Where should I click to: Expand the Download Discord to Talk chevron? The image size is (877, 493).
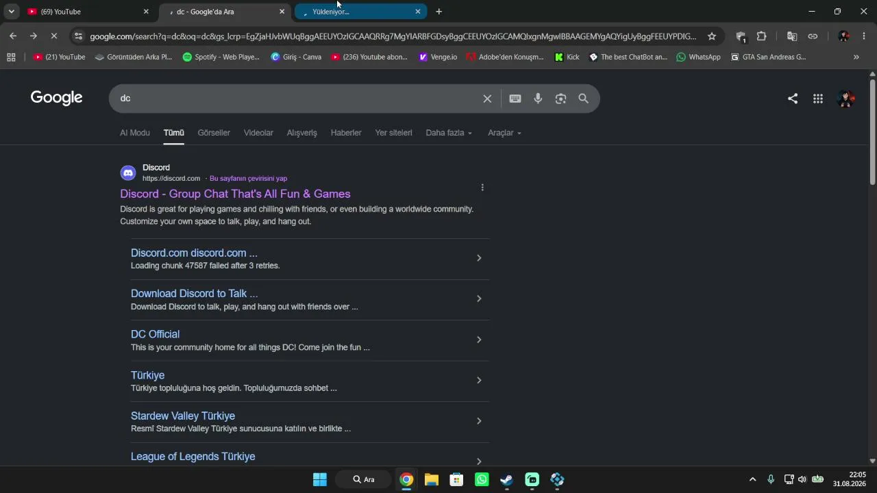(479, 299)
